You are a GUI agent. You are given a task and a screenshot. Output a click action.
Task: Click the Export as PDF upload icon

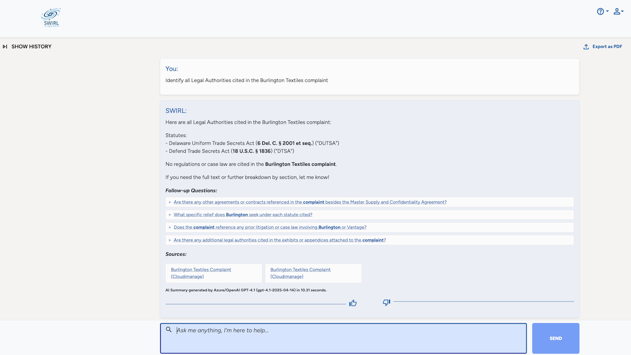click(x=586, y=47)
